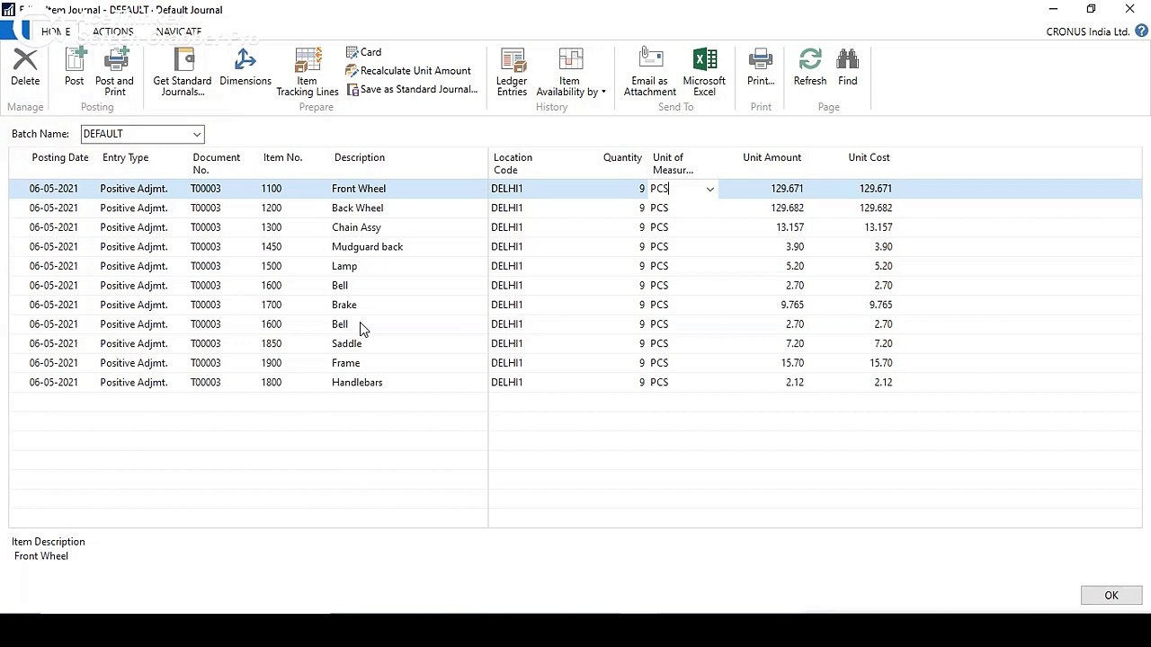Click item number 1450 cell
1151x647 pixels.
click(272, 246)
